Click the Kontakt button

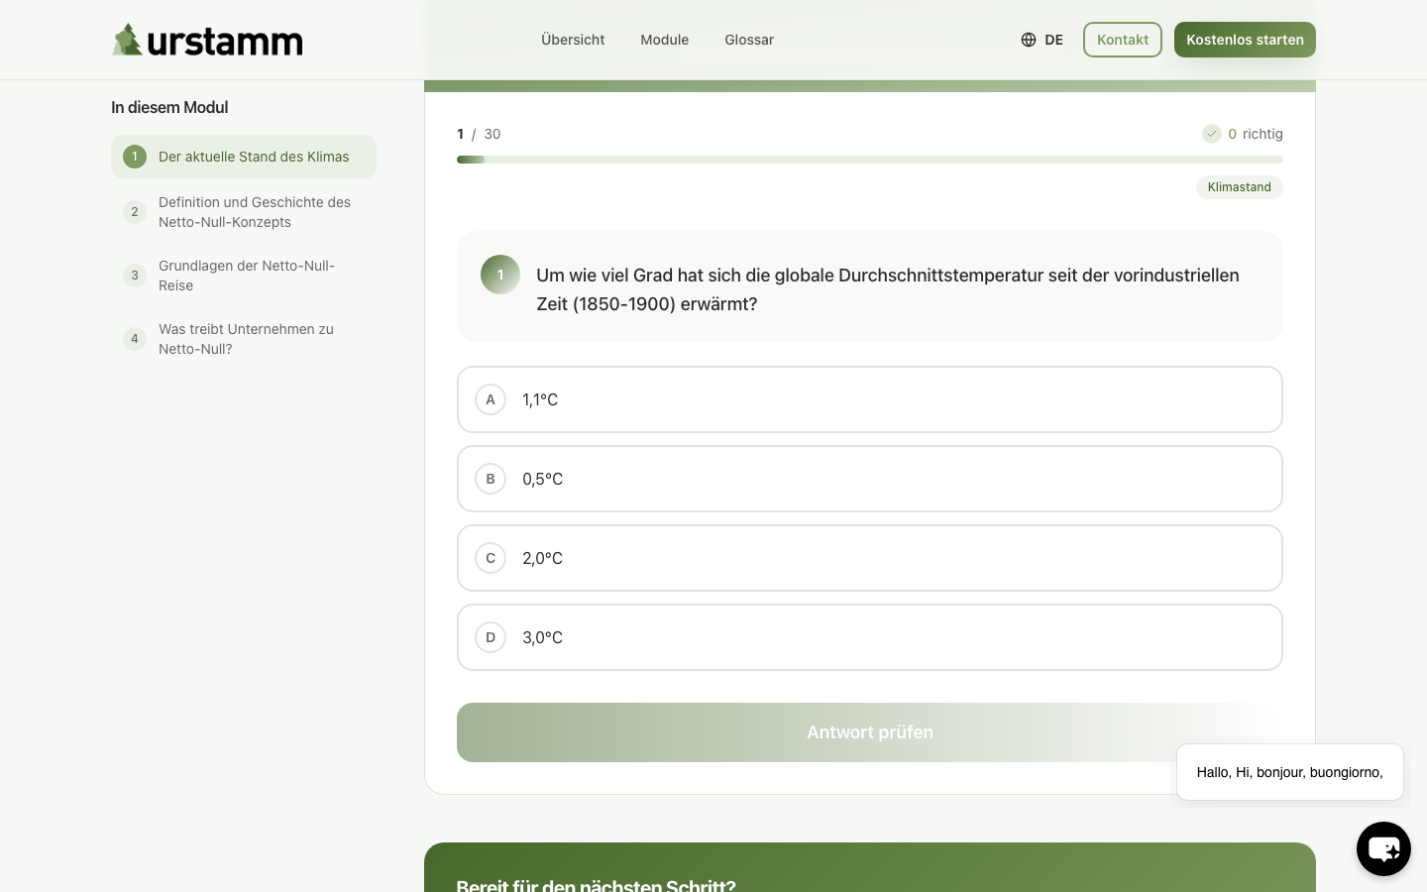pos(1123,40)
